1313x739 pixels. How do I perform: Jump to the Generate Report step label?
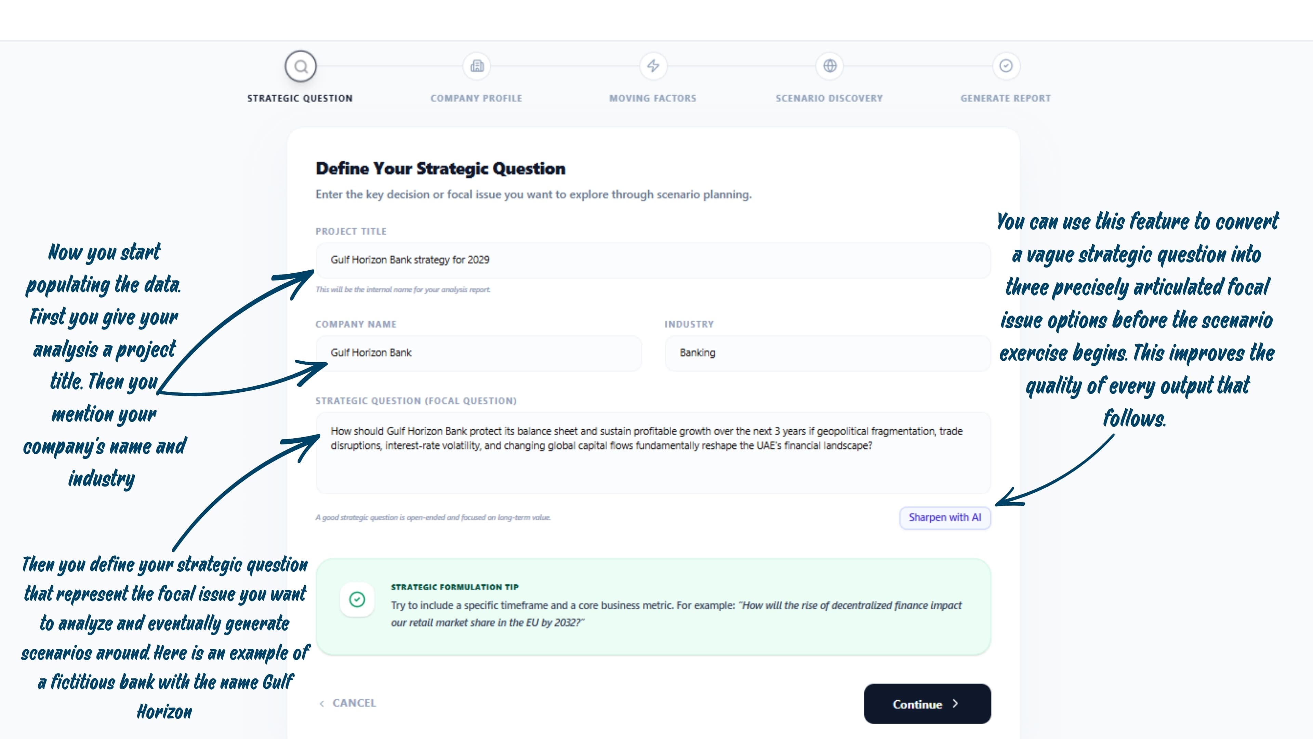1006,99
